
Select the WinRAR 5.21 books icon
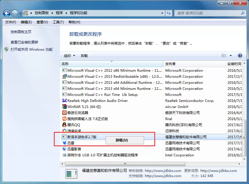pos(64,107)
